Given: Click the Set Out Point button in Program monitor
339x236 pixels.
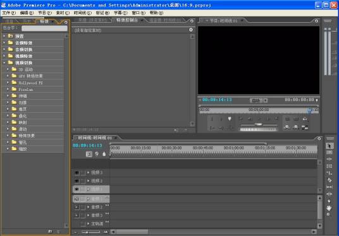Looking at the screenshot, I should 221,119.
